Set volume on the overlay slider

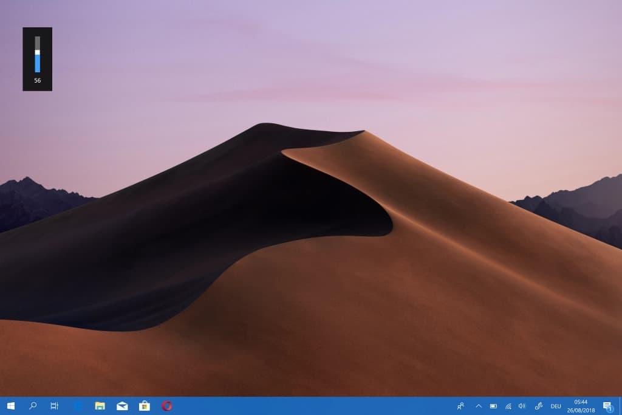click(x=37, y=54)
